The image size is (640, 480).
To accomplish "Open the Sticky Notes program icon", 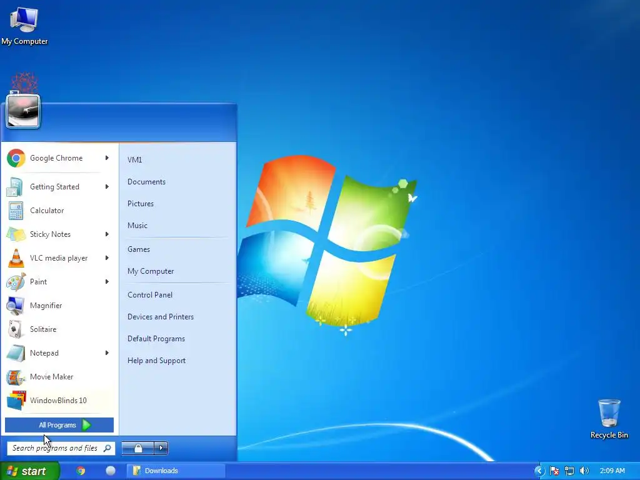I will click(16, 234).
